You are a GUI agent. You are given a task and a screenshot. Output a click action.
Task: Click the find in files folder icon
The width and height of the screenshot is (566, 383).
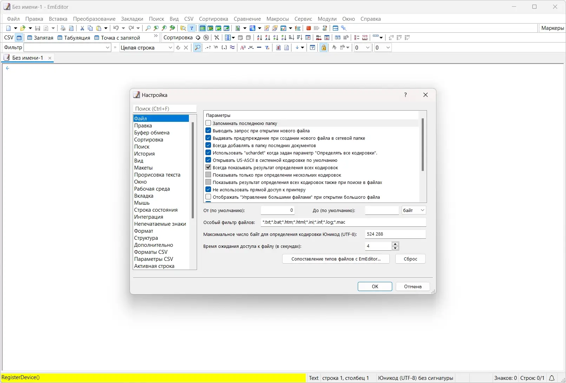[183, 28]
